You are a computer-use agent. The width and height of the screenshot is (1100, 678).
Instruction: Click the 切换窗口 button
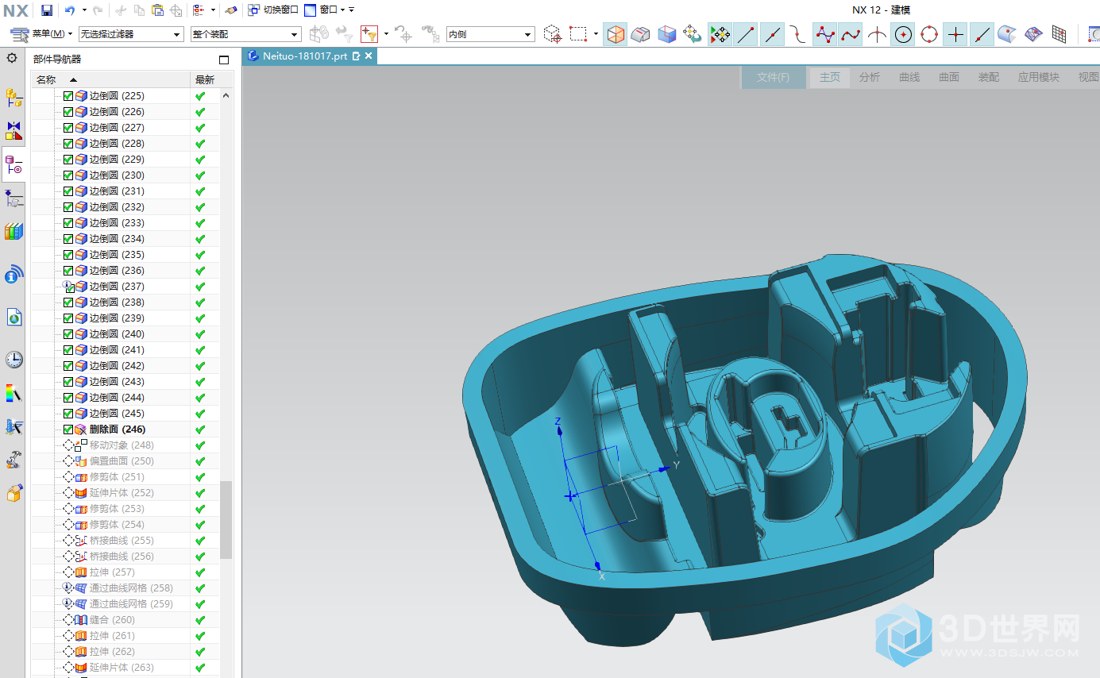point(272,10)
